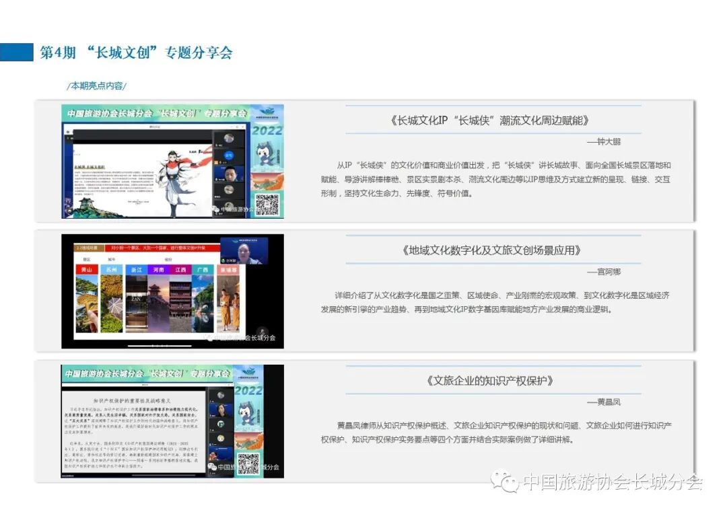Click the QR code in the 长城侠 screenshot

[x=267, y=205]
